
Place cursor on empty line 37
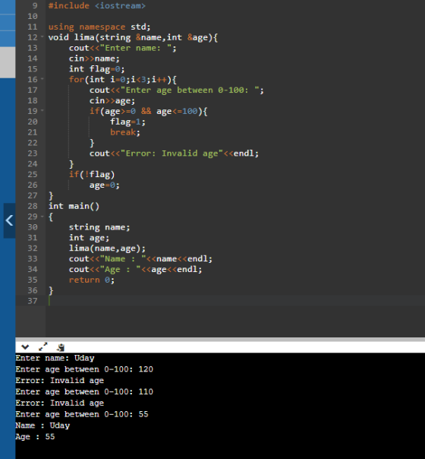(235, 301)
